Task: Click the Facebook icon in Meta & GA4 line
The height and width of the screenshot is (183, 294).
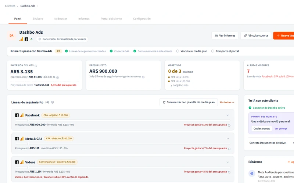Action: click(17, 139)
